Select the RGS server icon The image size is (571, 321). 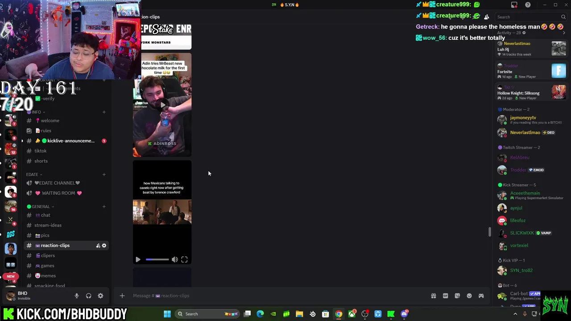pos(11,234)
